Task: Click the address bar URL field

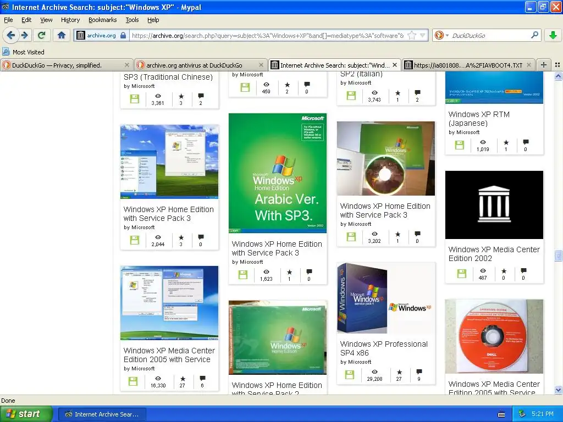Action: click(268, 35)
